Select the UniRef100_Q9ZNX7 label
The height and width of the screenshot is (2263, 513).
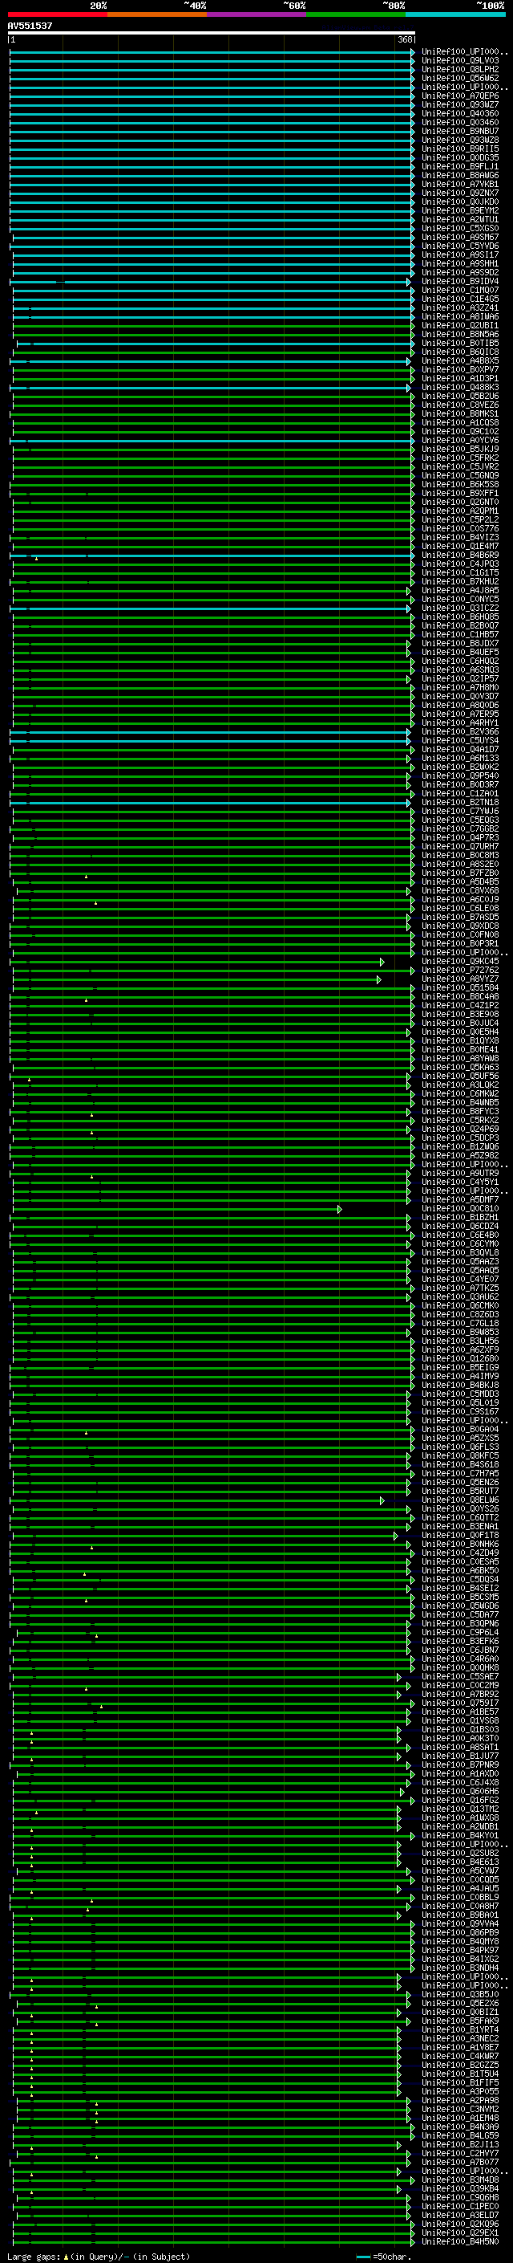tap(460, 193)
